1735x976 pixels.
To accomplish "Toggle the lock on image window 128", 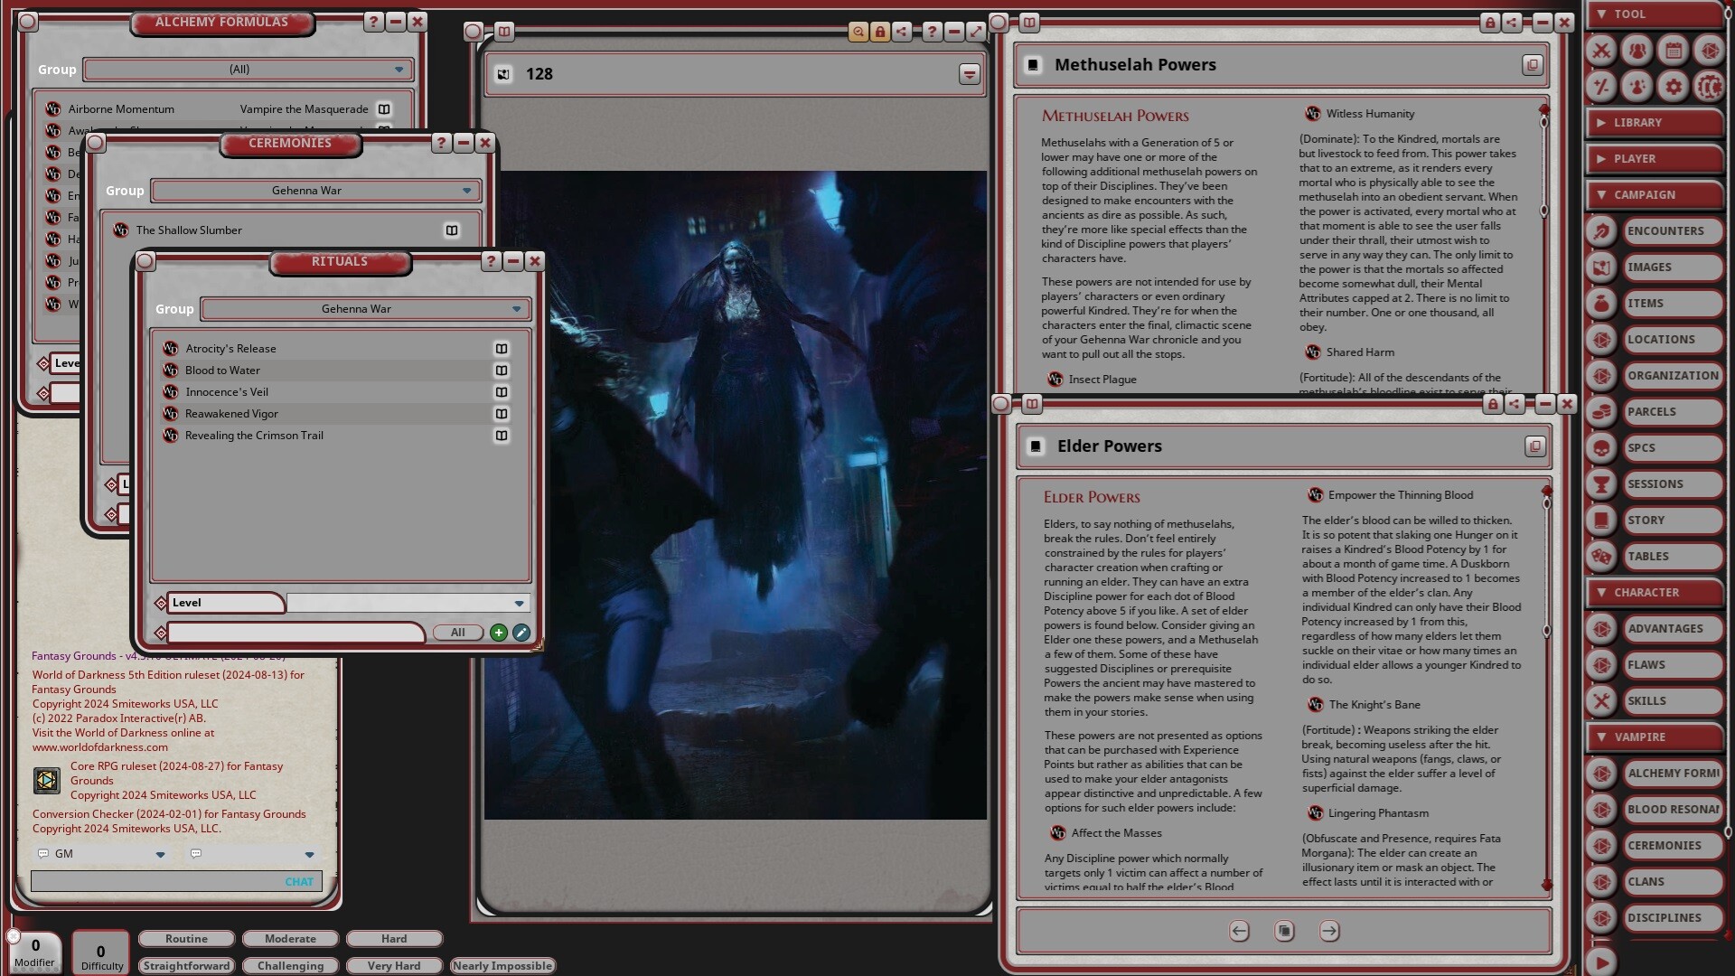I will pos(880,32).
